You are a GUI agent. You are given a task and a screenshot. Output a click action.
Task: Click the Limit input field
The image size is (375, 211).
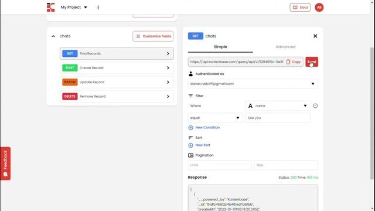click(x=220, y=165)
